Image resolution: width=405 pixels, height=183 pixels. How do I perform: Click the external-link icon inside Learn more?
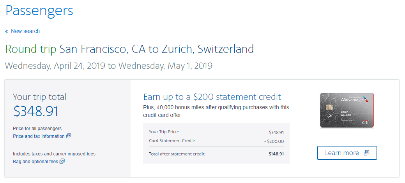[366, 153]
